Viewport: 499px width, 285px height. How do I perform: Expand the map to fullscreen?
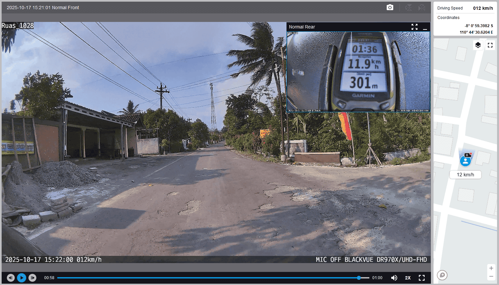pos(490,45)
